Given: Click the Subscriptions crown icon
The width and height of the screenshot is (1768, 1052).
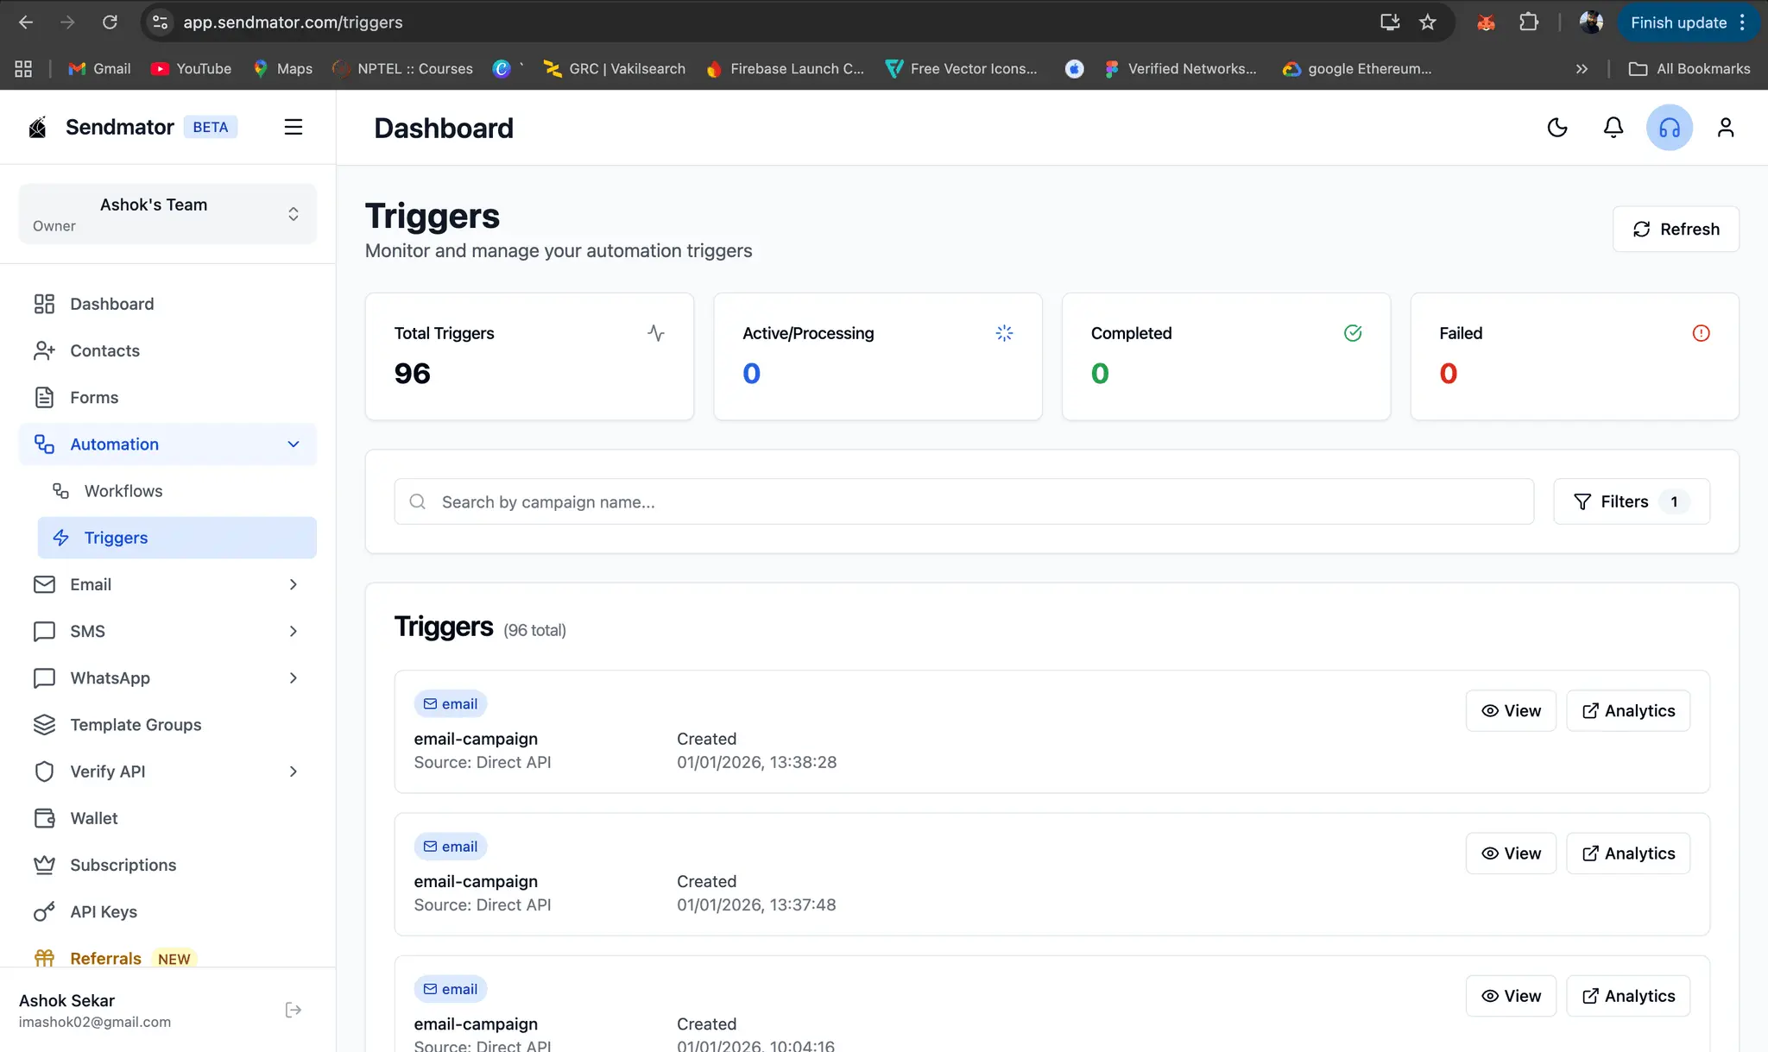Looking at the screenshot, I should tap(44, 865).
